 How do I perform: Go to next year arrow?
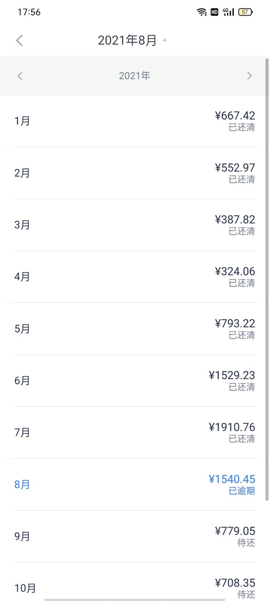pos(249,76)
